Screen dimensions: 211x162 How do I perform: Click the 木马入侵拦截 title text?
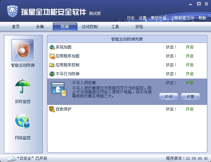[x=84, y=83]
